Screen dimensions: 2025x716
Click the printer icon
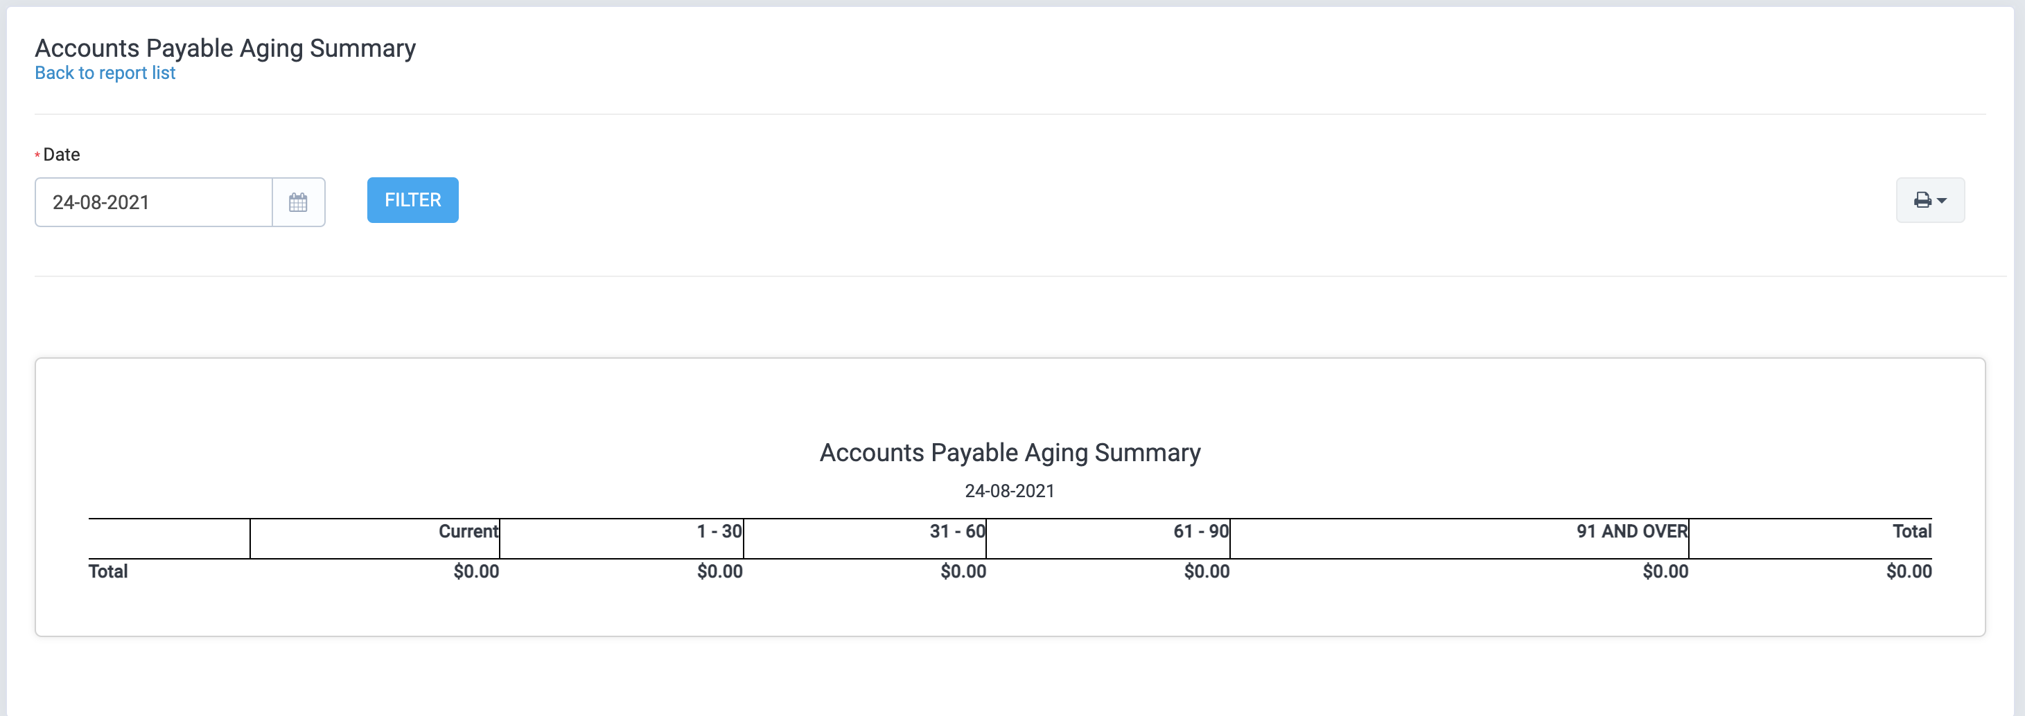pos(1923,200)
